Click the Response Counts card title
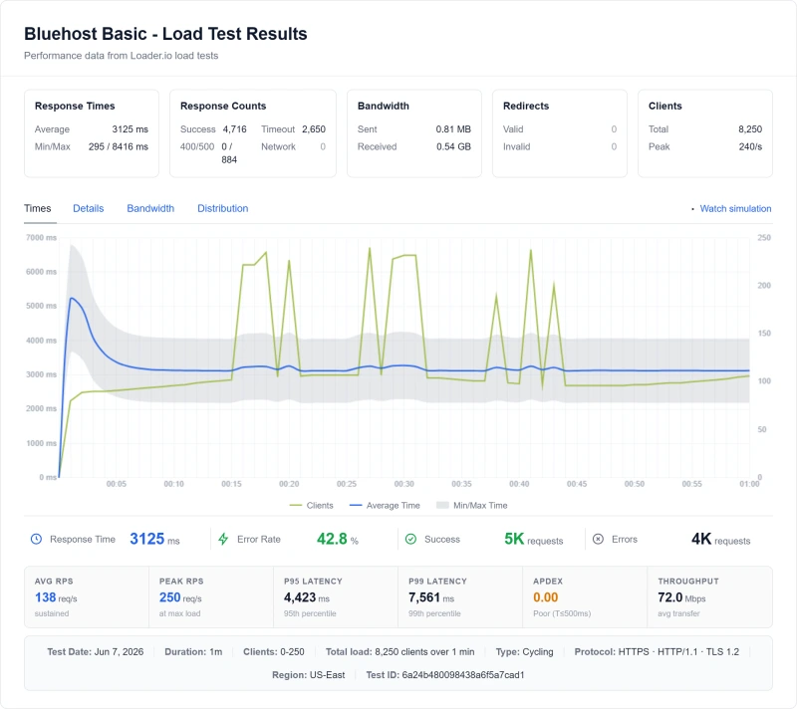Image resolution: width=797 pixels, height=709 pixels. click(223, 106)
